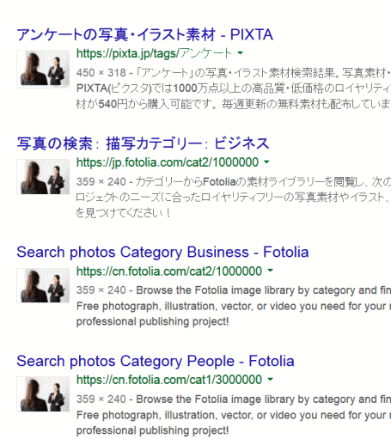Open the アンケートの写真・イラスト素材 - PIXTA result
Image resolution: width=391 pixels, height=439 pixels.
(144, 34)
